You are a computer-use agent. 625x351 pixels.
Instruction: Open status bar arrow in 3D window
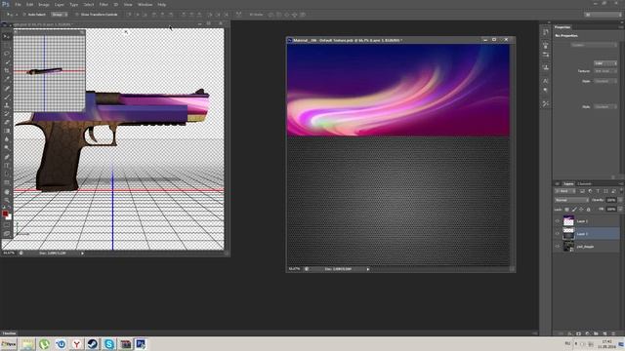pos(82,253)
